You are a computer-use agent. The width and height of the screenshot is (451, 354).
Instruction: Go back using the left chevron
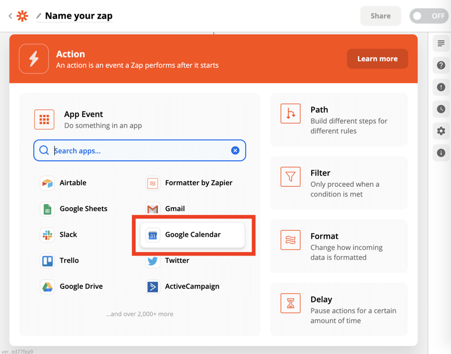pyautogui.click(x=10, y=16)
